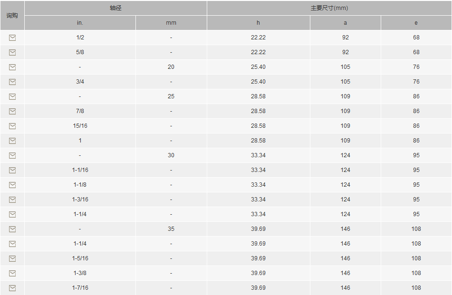Viewport: 452px width, 295px height.
Task: Select the 'h' column header
Action: 258,23
